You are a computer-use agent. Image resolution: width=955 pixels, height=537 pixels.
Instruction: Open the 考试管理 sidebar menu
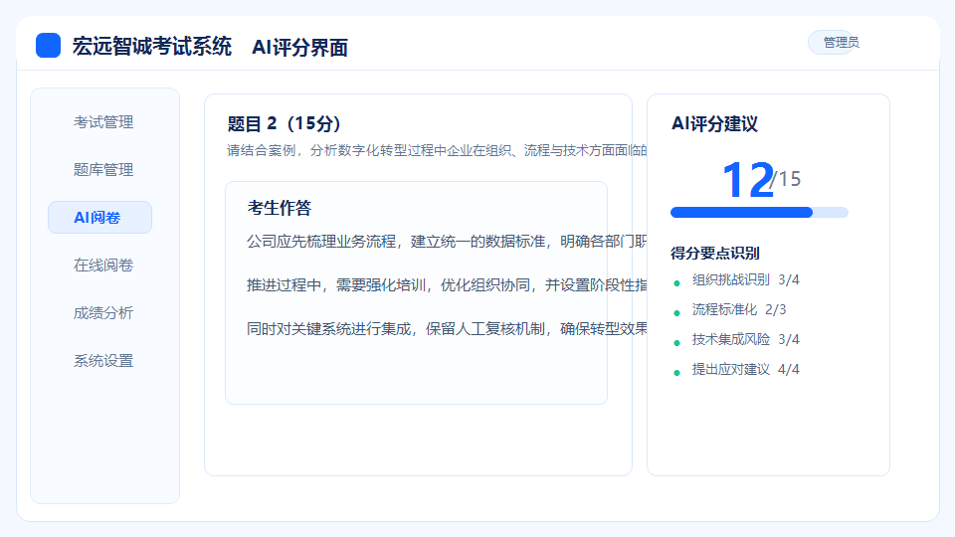pos(103,122)
